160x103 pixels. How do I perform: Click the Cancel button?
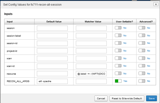(x=101, y=98)
